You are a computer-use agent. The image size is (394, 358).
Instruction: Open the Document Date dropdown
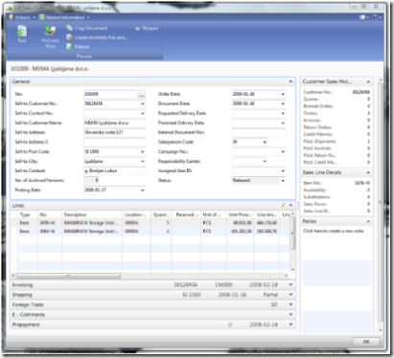[283, 104]
